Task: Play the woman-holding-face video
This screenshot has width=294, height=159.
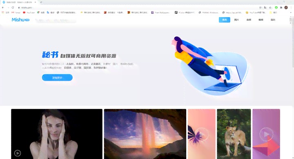Action: [18, 153]
